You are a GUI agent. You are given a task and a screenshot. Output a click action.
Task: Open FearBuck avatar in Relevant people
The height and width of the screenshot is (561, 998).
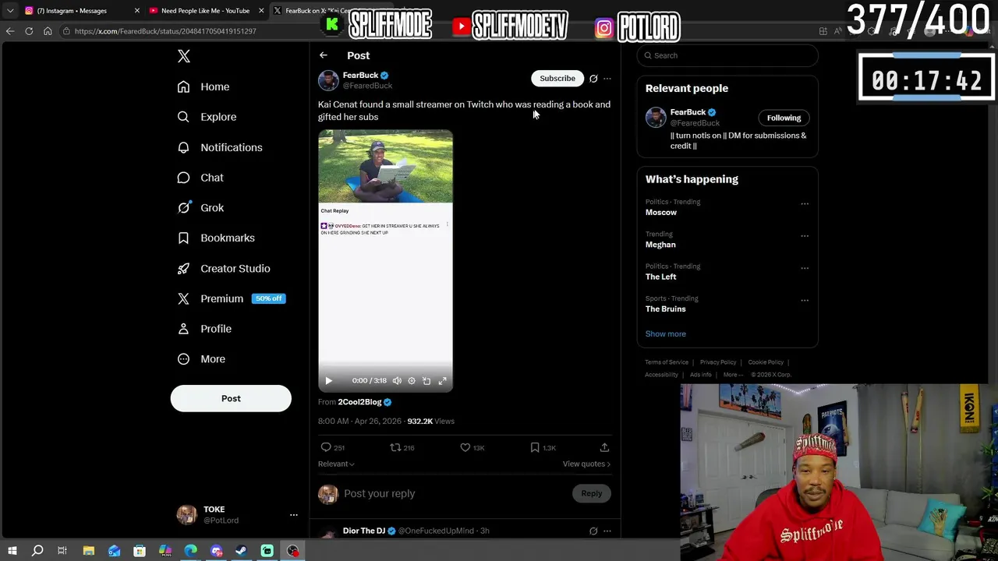point(656,117)
